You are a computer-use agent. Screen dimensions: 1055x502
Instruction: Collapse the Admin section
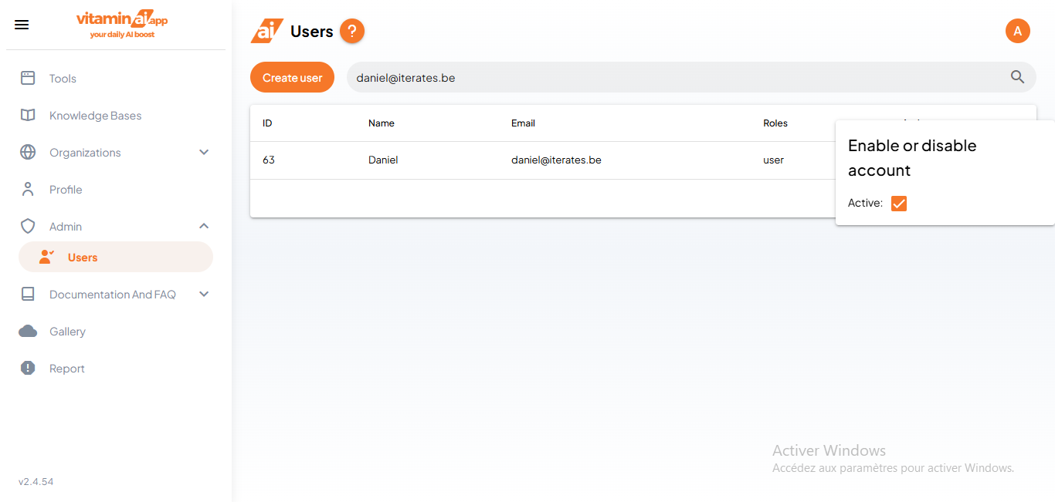pyautogui.click(x=204, y=226)
